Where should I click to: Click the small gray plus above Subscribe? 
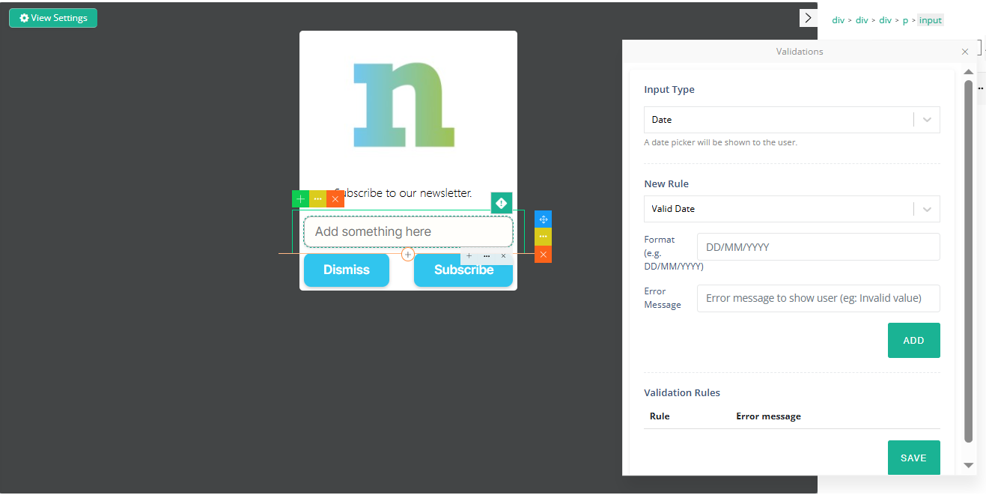tap(469, 256)
